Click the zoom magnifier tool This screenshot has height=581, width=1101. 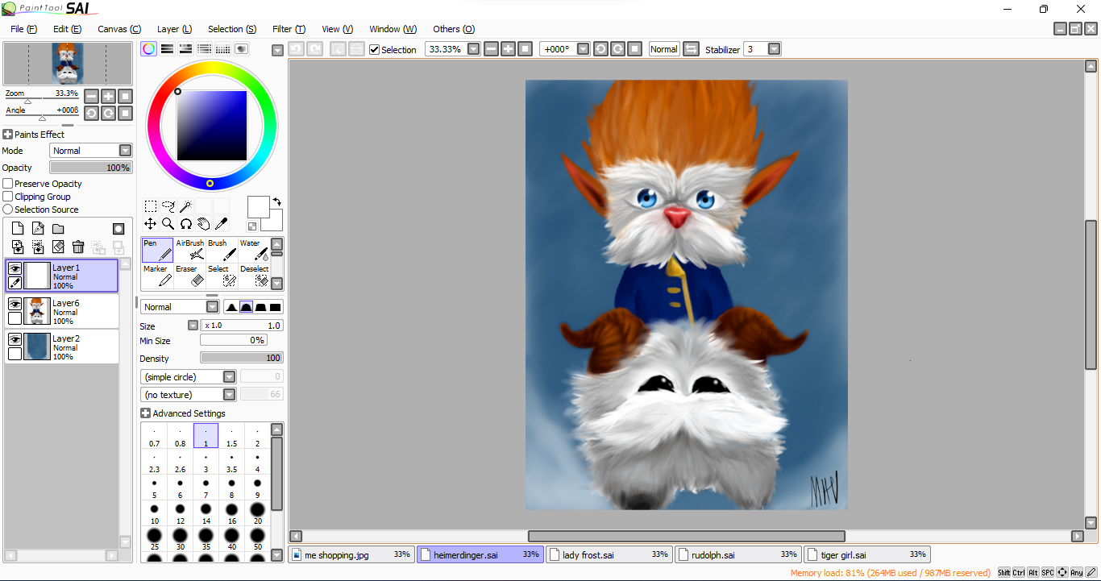[168, 224]
